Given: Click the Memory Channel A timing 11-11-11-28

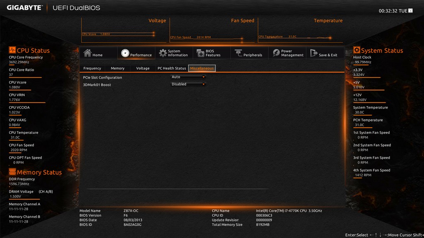Looking at the screenshot, I should pos(18,209).
